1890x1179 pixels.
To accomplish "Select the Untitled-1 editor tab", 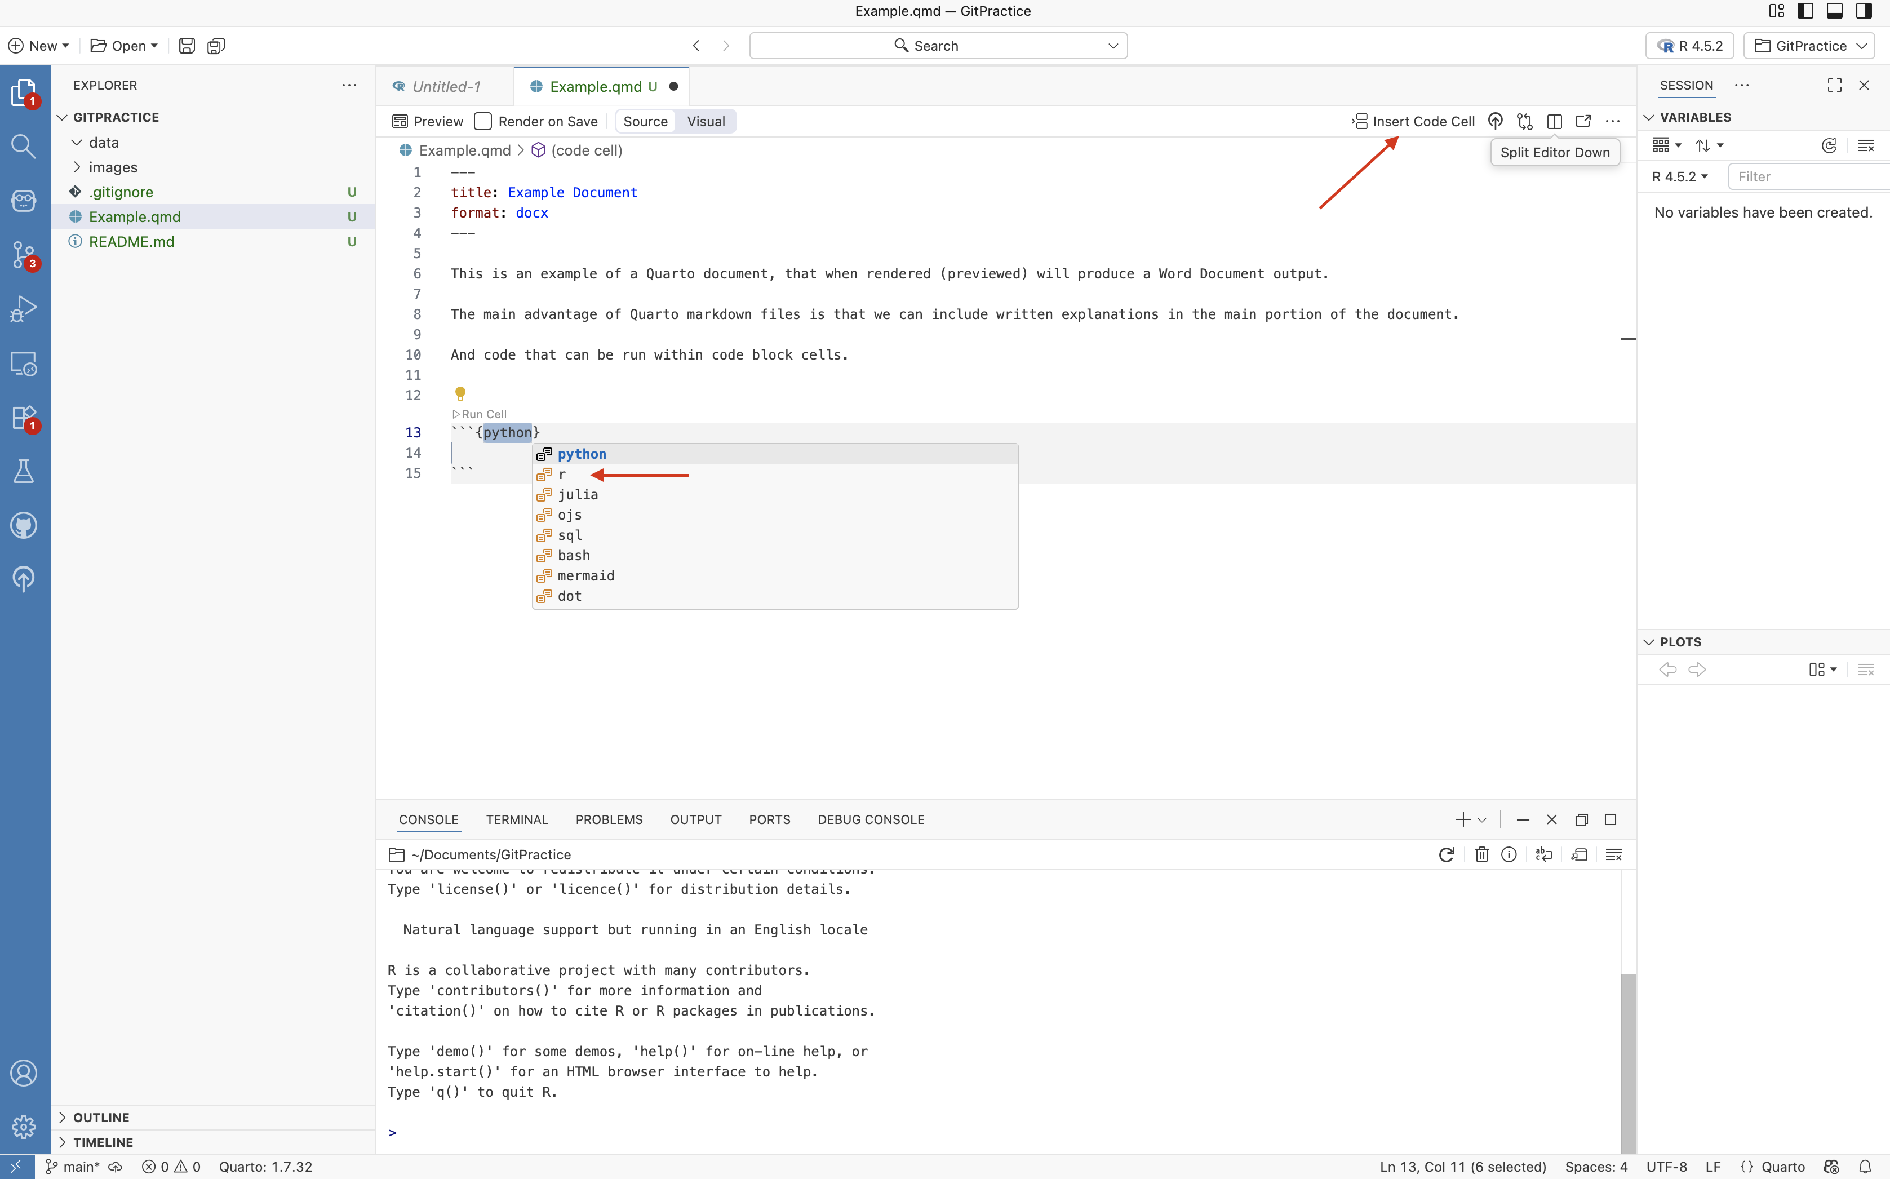I will (x=445, y=87).
